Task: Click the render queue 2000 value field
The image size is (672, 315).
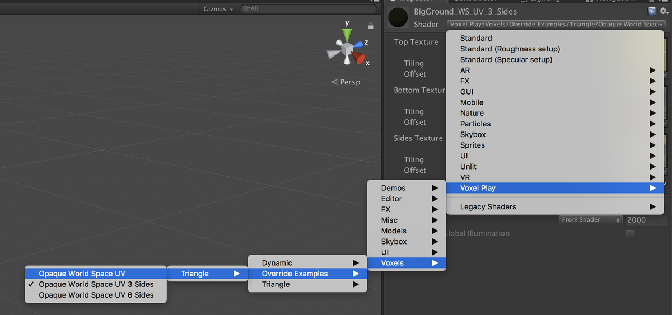Action: (646, 220)
